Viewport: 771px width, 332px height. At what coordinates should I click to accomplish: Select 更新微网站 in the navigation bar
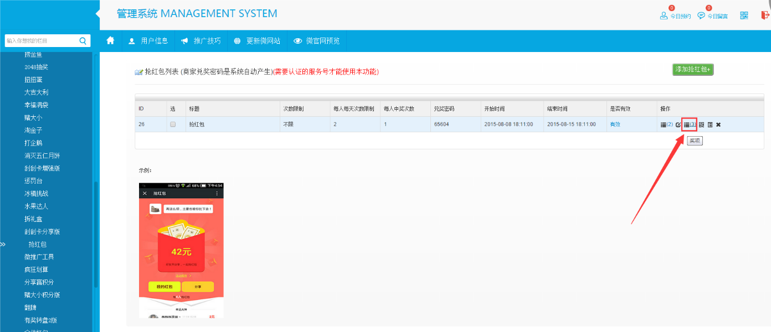point(257,40)
